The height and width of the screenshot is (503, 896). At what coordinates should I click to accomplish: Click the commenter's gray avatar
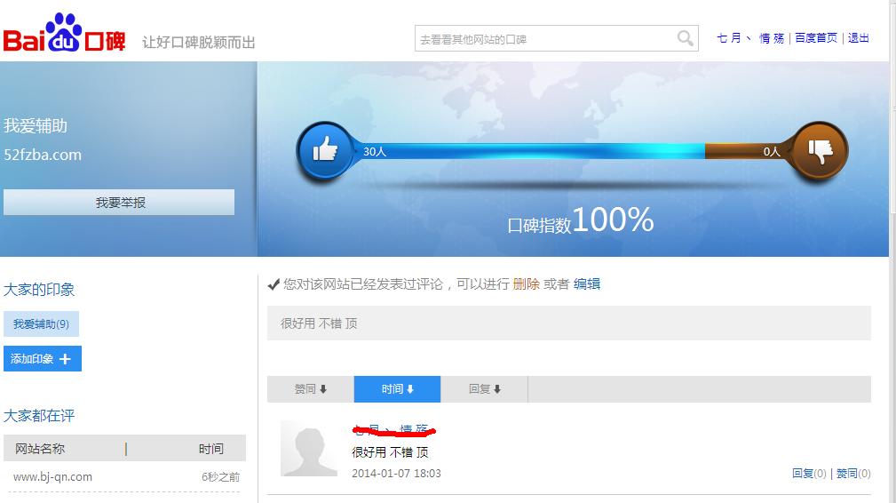308,448
